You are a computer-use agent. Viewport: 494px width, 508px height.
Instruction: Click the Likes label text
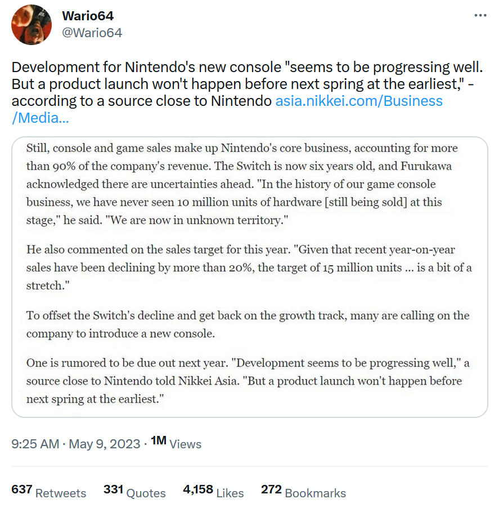pyautogui.click(x=230, y=493)
